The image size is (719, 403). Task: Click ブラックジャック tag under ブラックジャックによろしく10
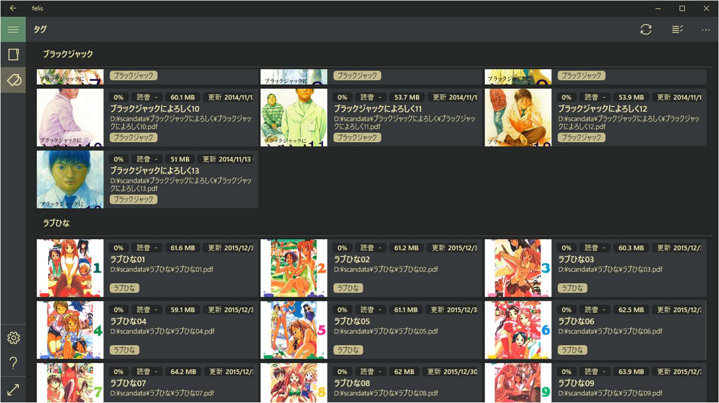pyautogui.click(x=133, y=138)
